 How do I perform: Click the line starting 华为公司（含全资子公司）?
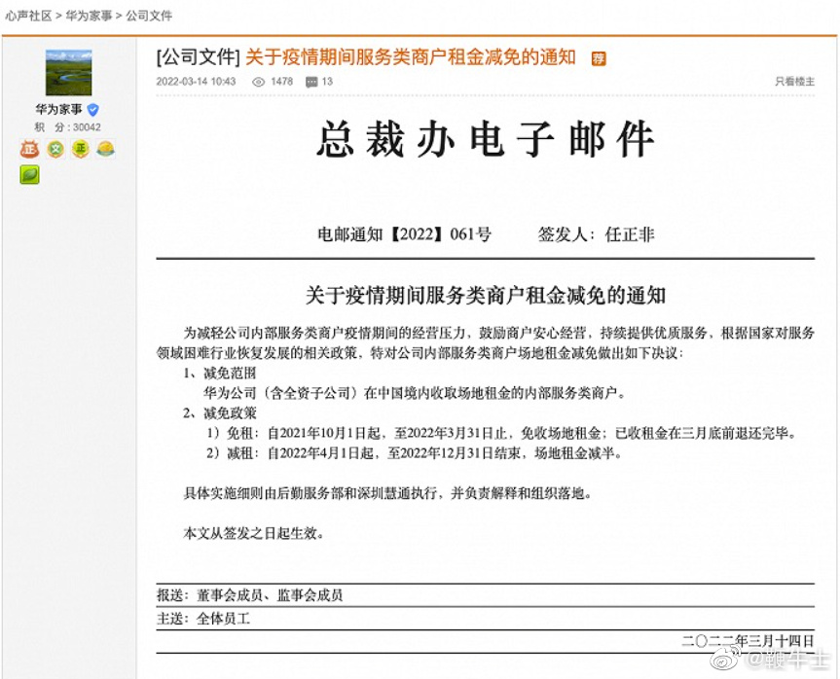click(x=415, y=393)
